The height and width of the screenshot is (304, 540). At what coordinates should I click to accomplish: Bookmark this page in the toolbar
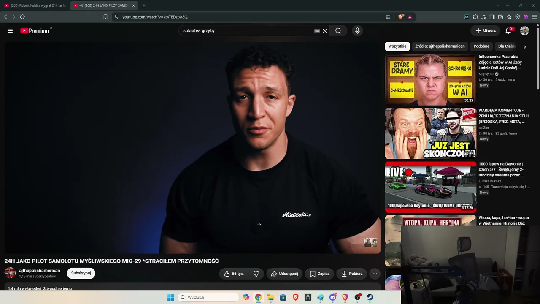pos(105,17)
